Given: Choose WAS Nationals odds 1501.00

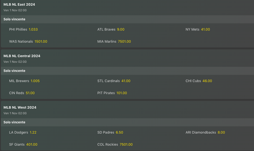Looking at the screenshot, I should point(41,42).
